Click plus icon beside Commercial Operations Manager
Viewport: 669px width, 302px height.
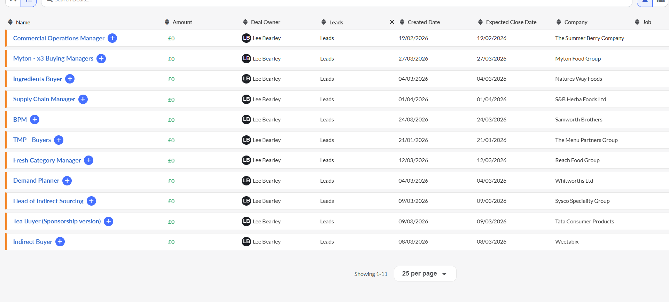112,38
